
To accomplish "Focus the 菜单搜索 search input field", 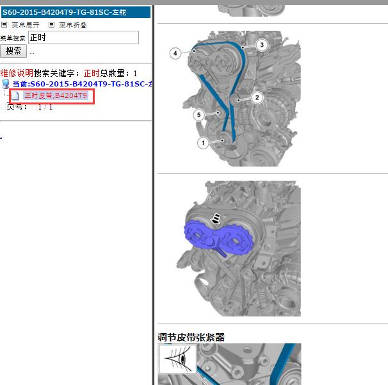I will coord(83,38).
